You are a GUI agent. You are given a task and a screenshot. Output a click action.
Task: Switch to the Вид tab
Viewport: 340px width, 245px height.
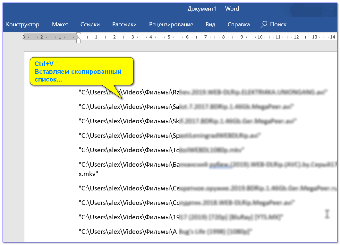point(210,24)
